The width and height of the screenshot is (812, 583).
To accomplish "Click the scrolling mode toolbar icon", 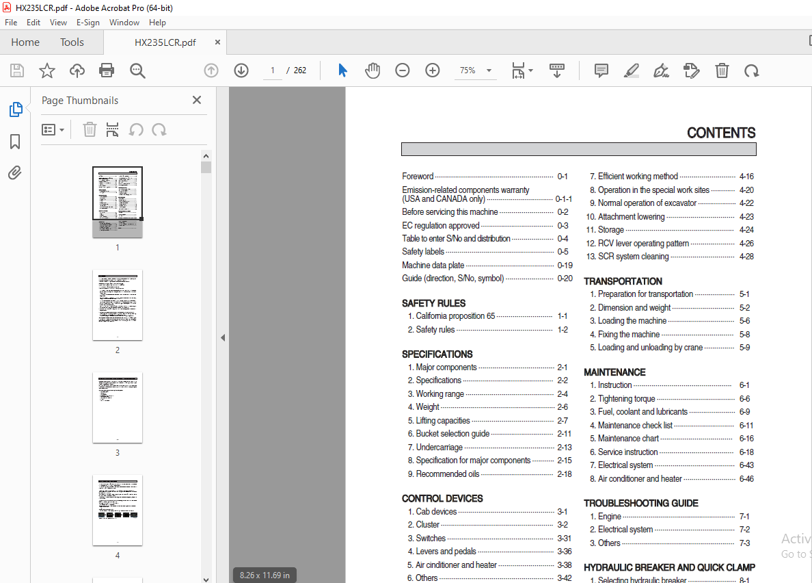I will point(556,70).
